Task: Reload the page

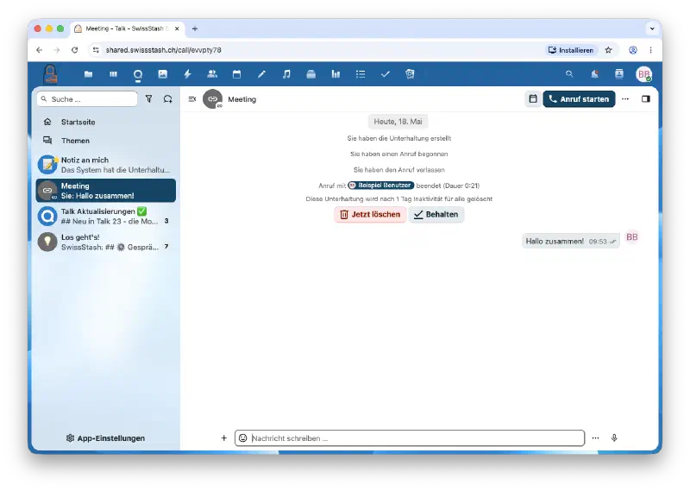Action: [x=75, y=50]
